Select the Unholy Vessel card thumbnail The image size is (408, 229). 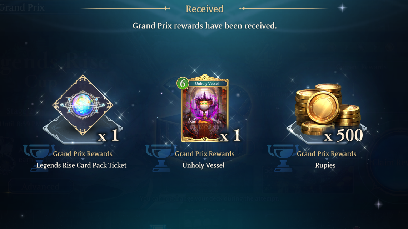pos(205,108)
